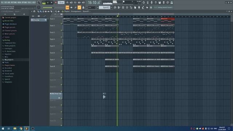
Task: Open the Playlist menu arrow
Action: [32, 11]
